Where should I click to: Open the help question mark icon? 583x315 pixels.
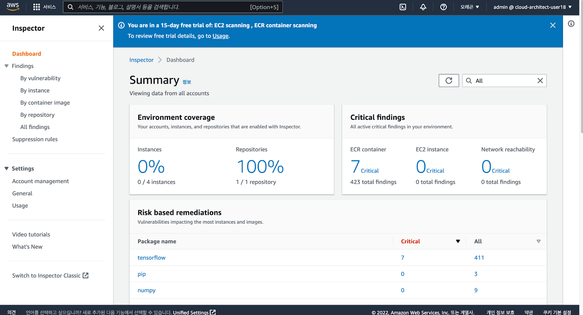pos(443,7)
